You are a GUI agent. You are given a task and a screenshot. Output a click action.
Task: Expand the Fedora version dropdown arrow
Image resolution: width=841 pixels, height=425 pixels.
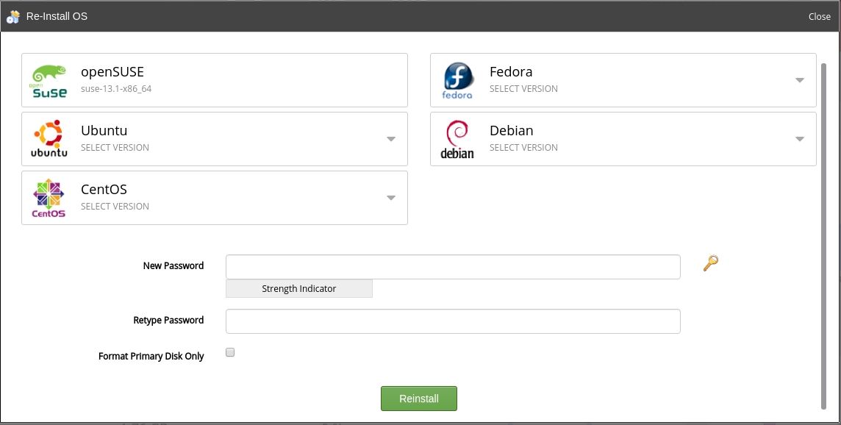tap(800, 80)
